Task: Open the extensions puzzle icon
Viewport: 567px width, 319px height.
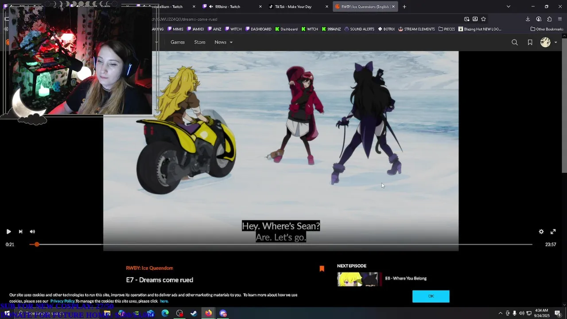Action: tap(549, 19)
